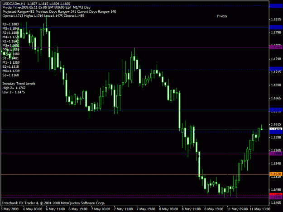The width and height of the screenshot is (283, 212).
Task: Click the purple 1.1762 price tag
Action: 276,47
